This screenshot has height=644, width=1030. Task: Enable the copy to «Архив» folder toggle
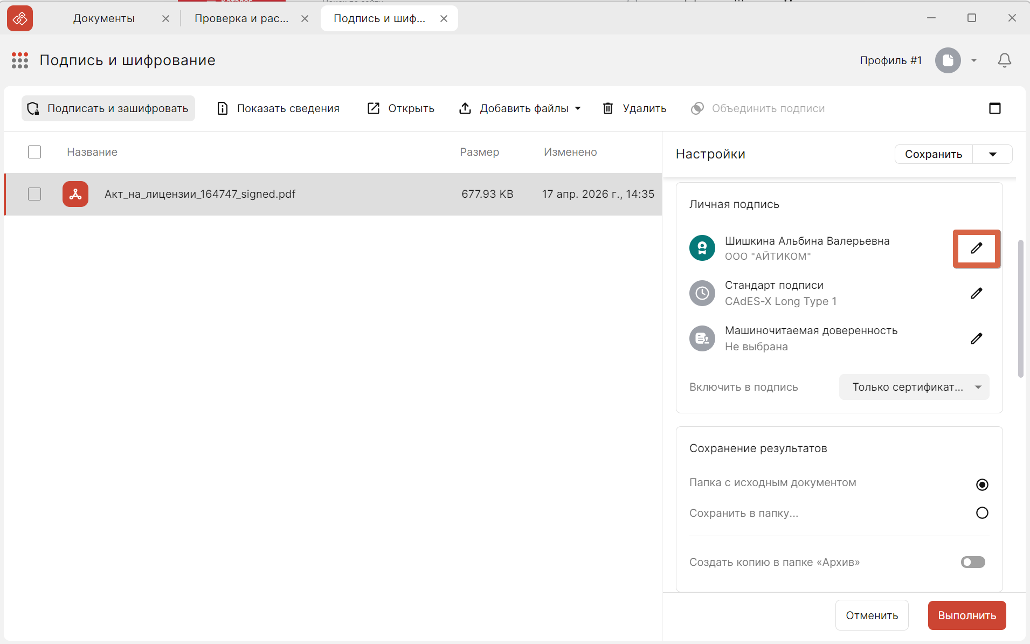point(973,562)
